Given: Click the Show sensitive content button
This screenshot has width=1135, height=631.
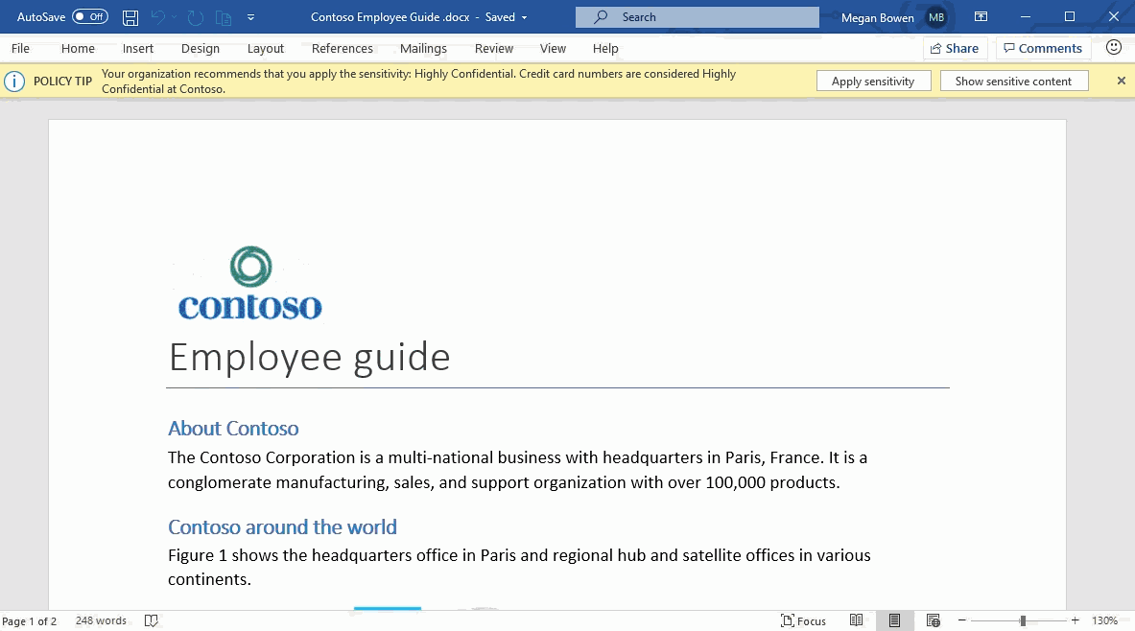Looking at the screenshot, I should [x=1014, y=81].
